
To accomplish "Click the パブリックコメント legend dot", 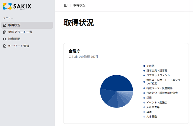I will click(x=144, y=75).
